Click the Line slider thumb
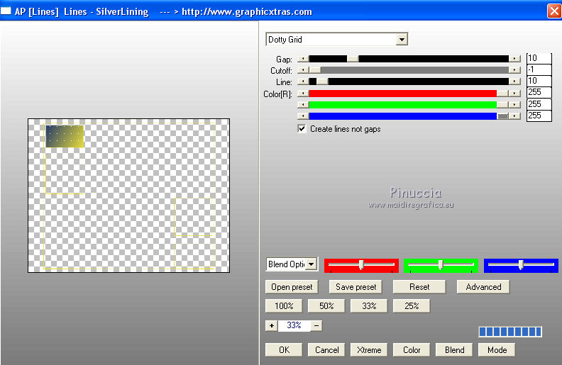Image resolution: width=562 pixels, height=365 pixels. click(x=322, y=82)
